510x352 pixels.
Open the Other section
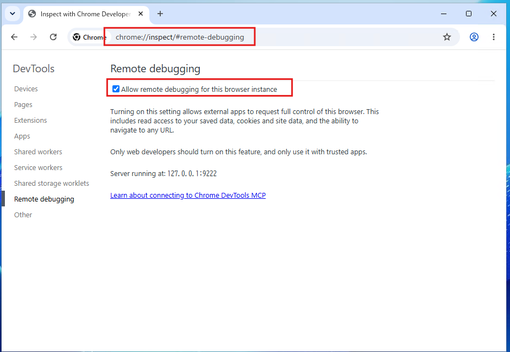[x=23, y=215]
